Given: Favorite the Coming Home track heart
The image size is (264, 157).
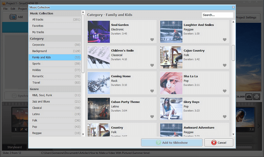Looking at the screenshot, I should [152, 91].
